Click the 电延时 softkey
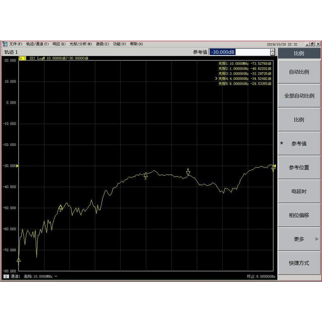 299,191
